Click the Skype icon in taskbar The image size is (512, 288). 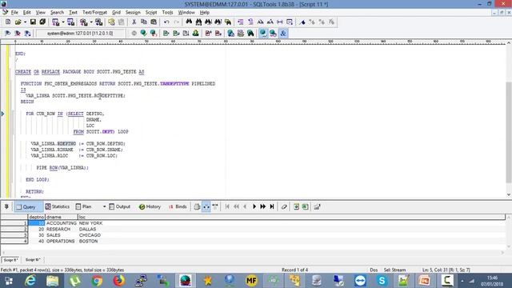pos(382,281)
